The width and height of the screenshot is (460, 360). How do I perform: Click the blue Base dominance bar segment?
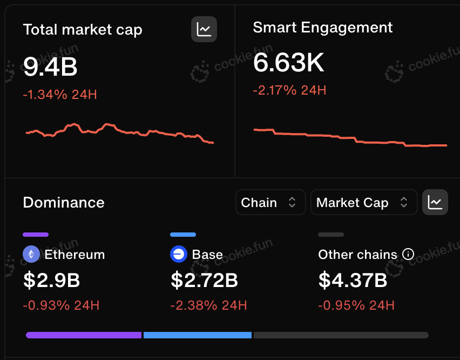(x=198, y=335)
